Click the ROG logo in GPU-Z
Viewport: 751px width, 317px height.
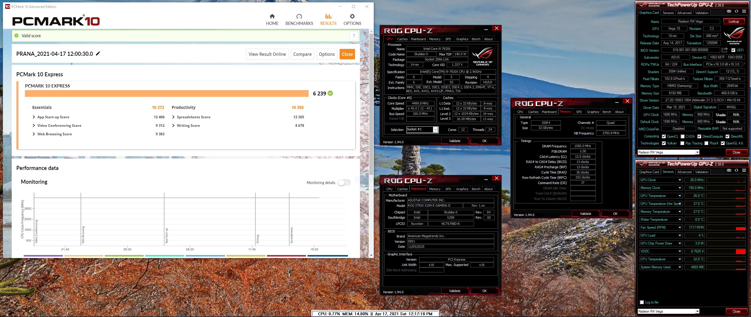click(x=734, y=36)
